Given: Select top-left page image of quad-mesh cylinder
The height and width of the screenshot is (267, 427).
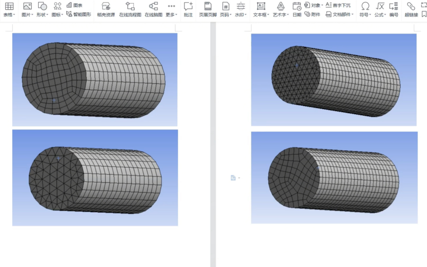Looking at the screenshot, I should click(95, 80).
